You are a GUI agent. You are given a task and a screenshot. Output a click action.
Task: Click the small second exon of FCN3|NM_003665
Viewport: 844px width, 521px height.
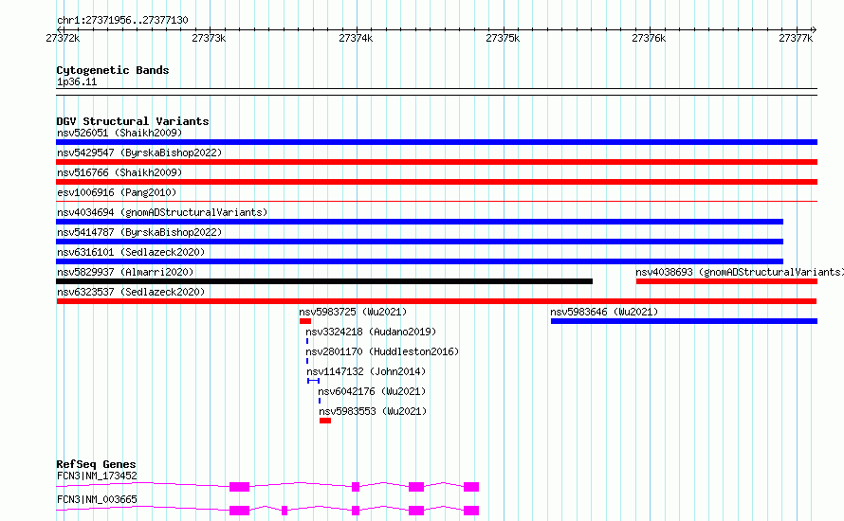coord(284,511)
